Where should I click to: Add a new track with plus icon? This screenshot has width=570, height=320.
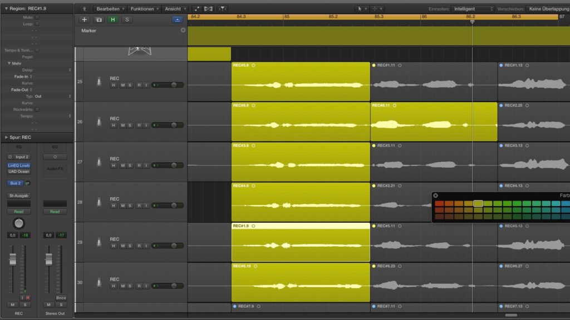pos(85,19)
